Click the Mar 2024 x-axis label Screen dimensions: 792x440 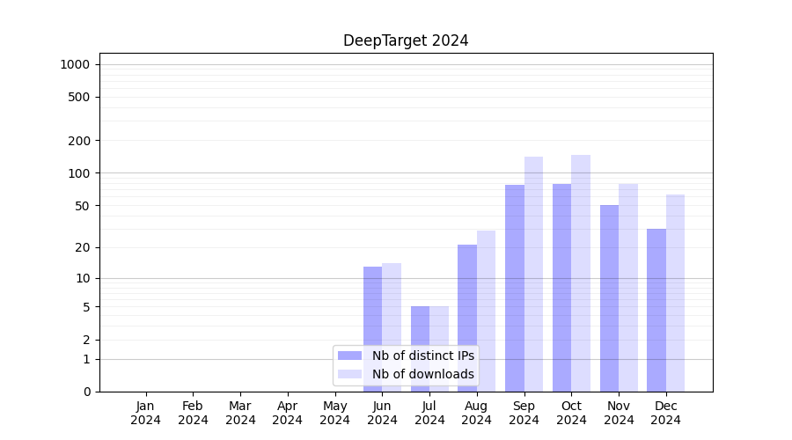tap(240, 413)
